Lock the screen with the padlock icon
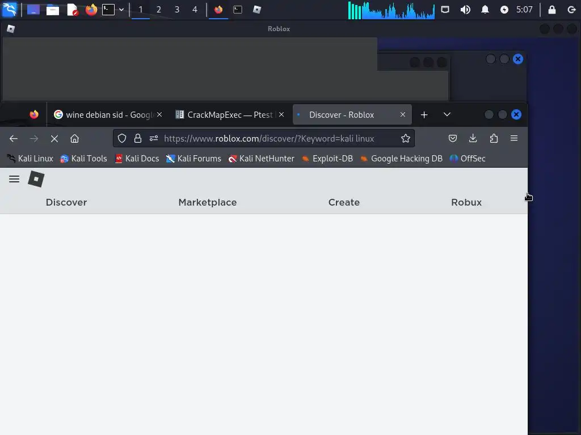Screen dimensions: 581x435 point(551,10)
